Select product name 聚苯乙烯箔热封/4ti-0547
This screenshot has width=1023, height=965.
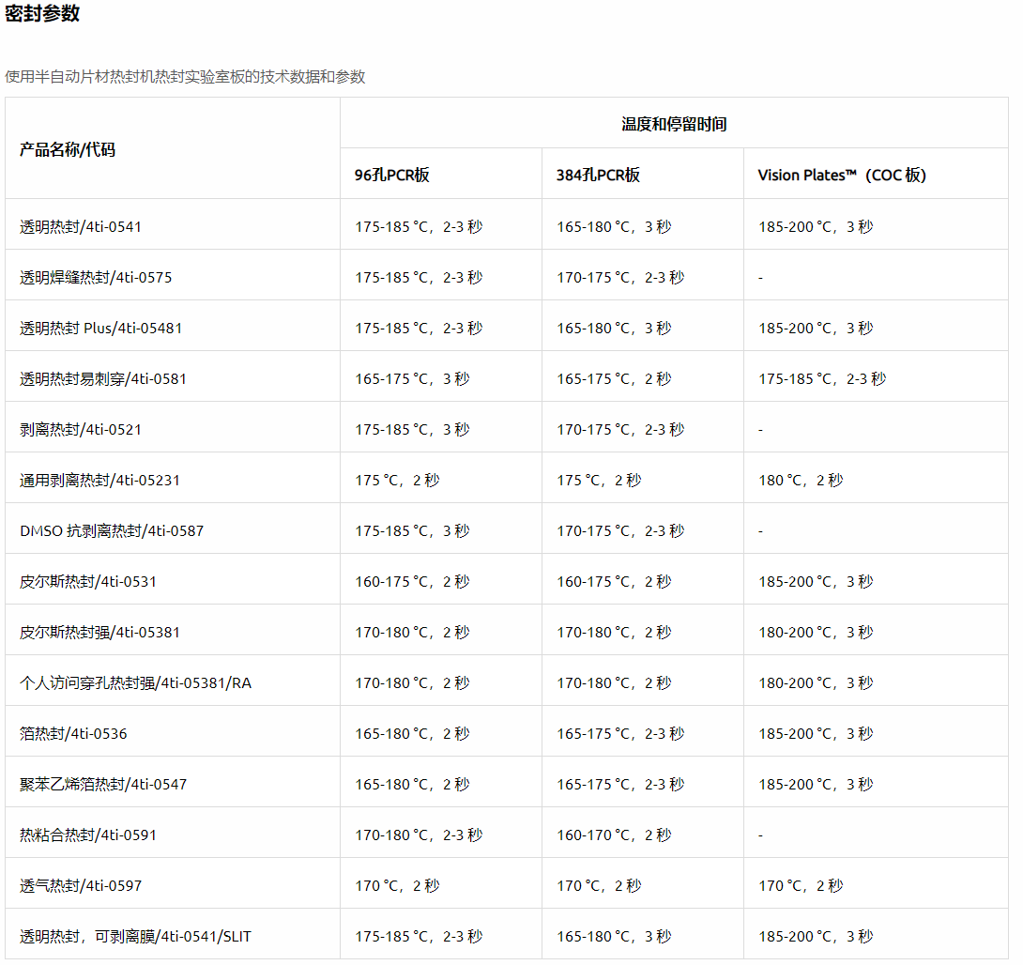pos(103,784)
